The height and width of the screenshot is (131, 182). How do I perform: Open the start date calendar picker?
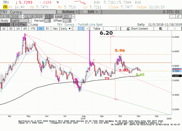pos(20,16)
